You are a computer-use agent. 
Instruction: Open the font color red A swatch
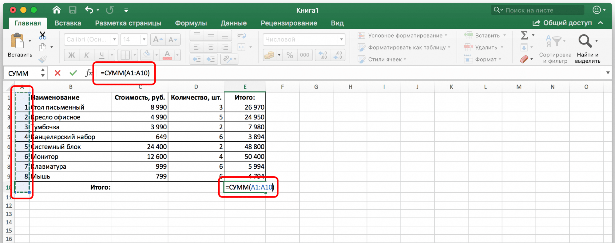pos(167,55)
